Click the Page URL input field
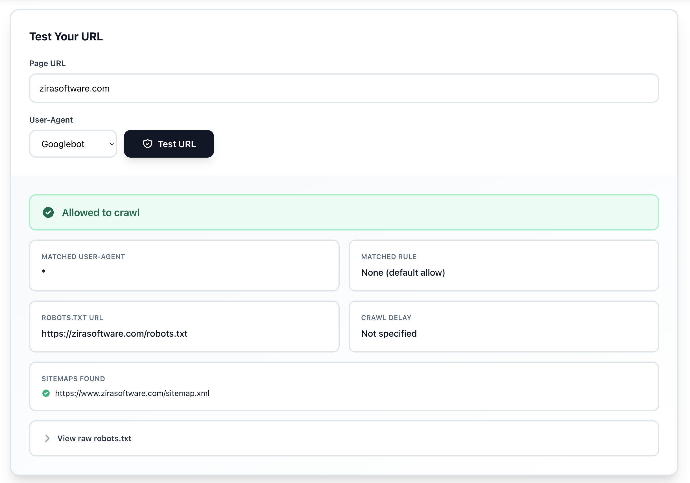 pyautogui.click(x=344, y=88)
